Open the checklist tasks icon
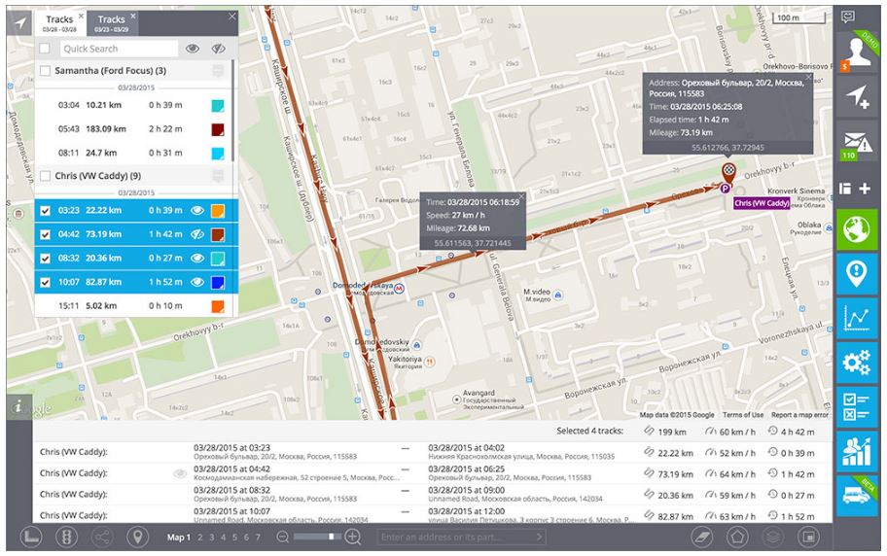The width and height of the screenshot is (887, 556). point(857,406)
